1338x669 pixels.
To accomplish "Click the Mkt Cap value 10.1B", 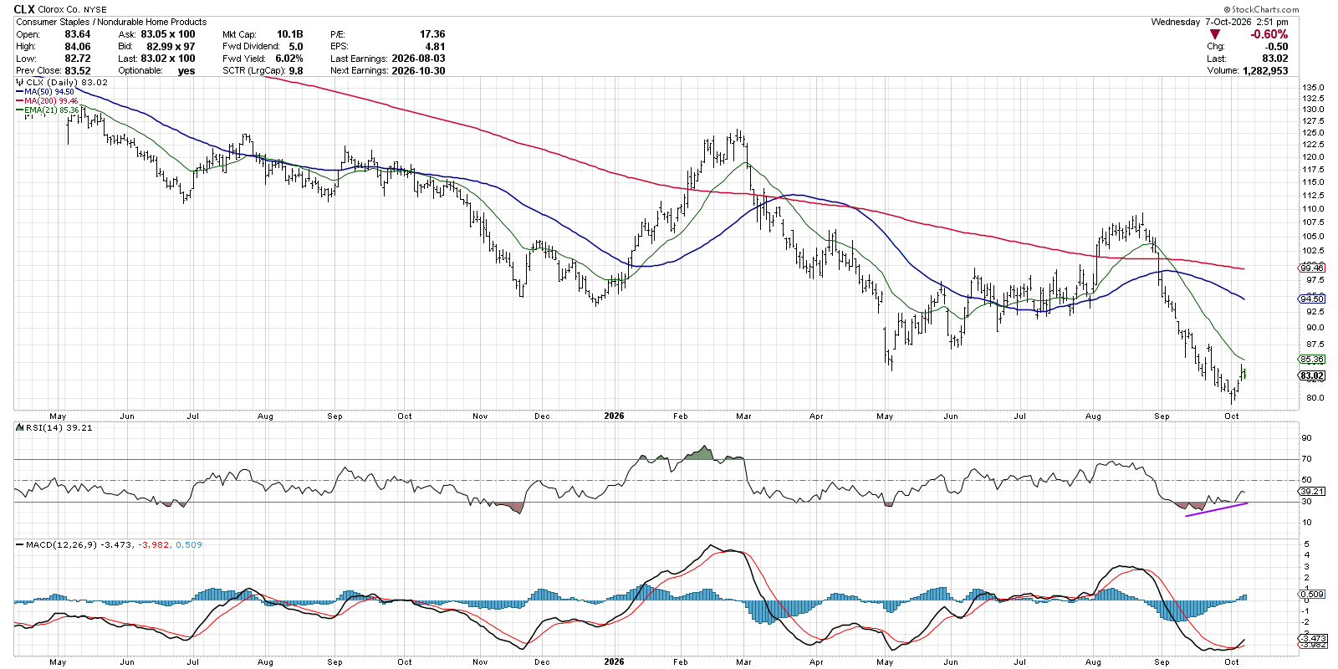I will click(x=290, y=34).
